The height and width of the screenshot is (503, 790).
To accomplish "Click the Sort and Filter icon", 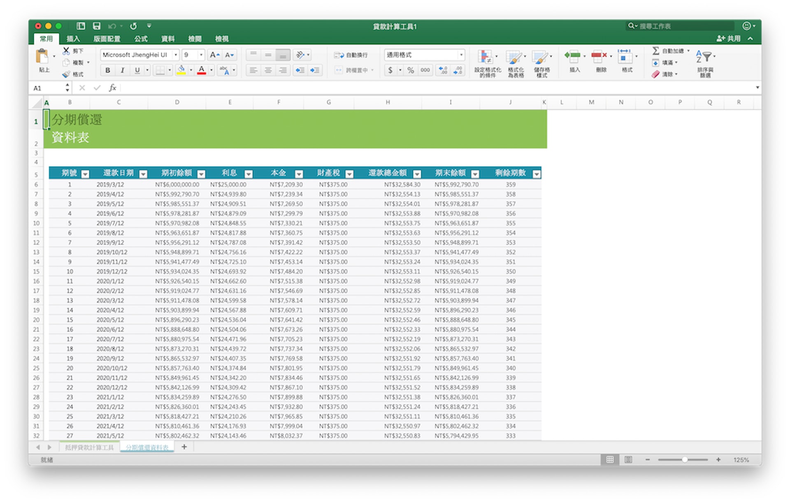I will 704,57.
